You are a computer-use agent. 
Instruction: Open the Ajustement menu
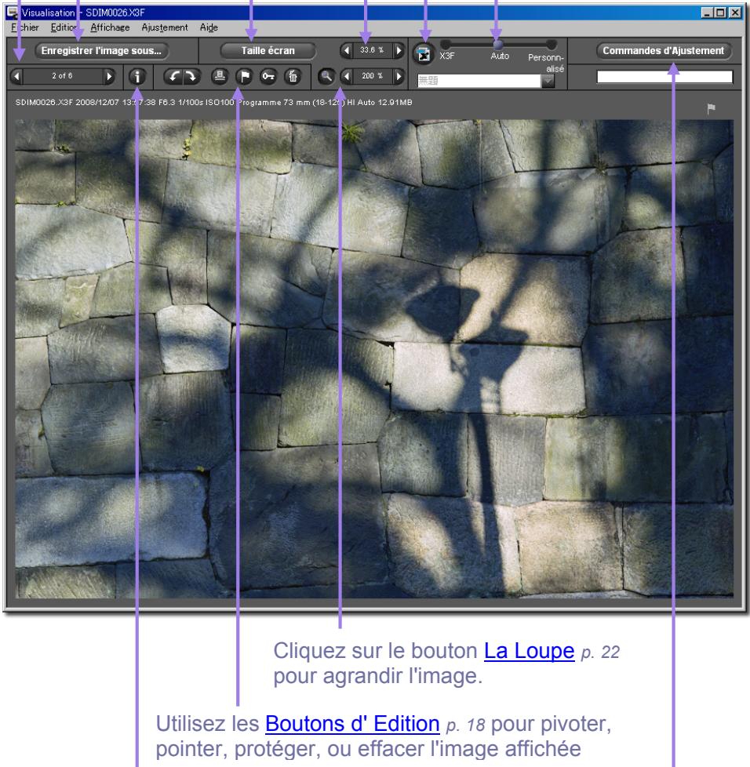tap(165, 27)
